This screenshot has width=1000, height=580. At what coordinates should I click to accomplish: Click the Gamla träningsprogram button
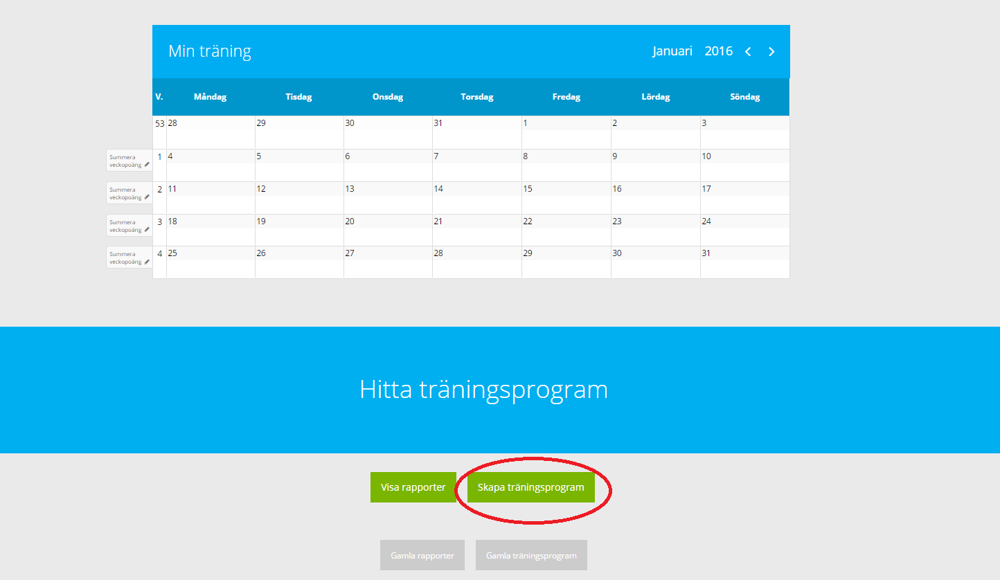[531, 555]
